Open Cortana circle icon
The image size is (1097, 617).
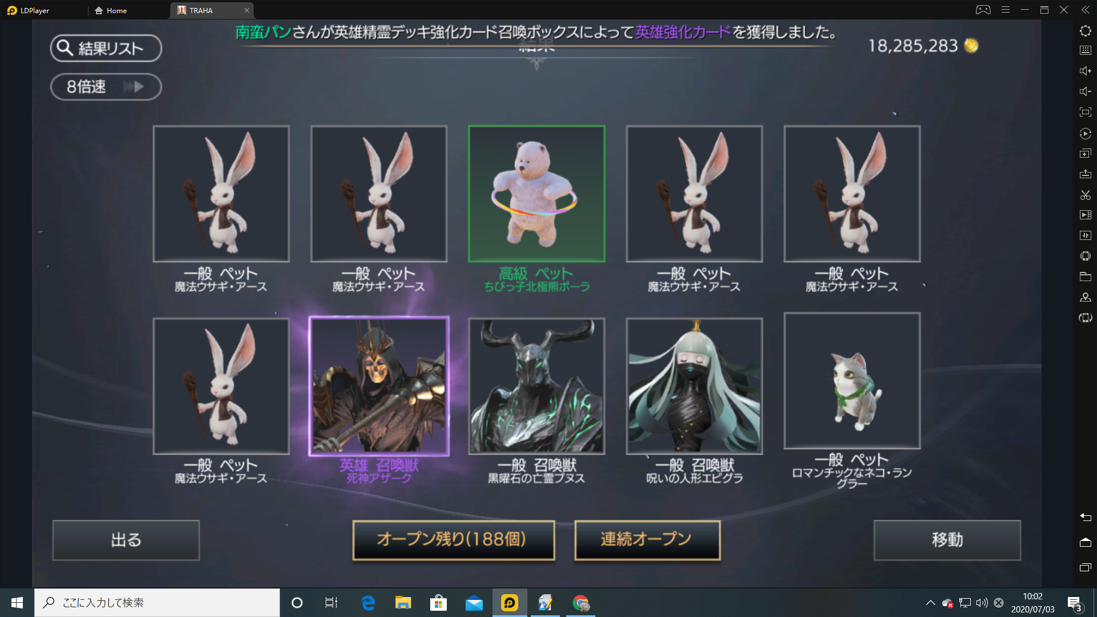click(297, 603)
